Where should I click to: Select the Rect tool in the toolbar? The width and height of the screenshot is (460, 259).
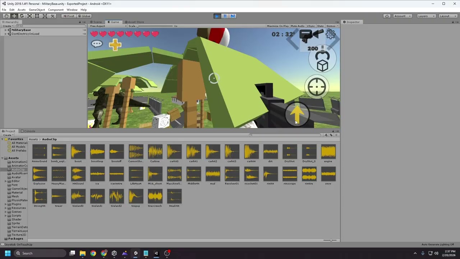[x=37, y=16]
